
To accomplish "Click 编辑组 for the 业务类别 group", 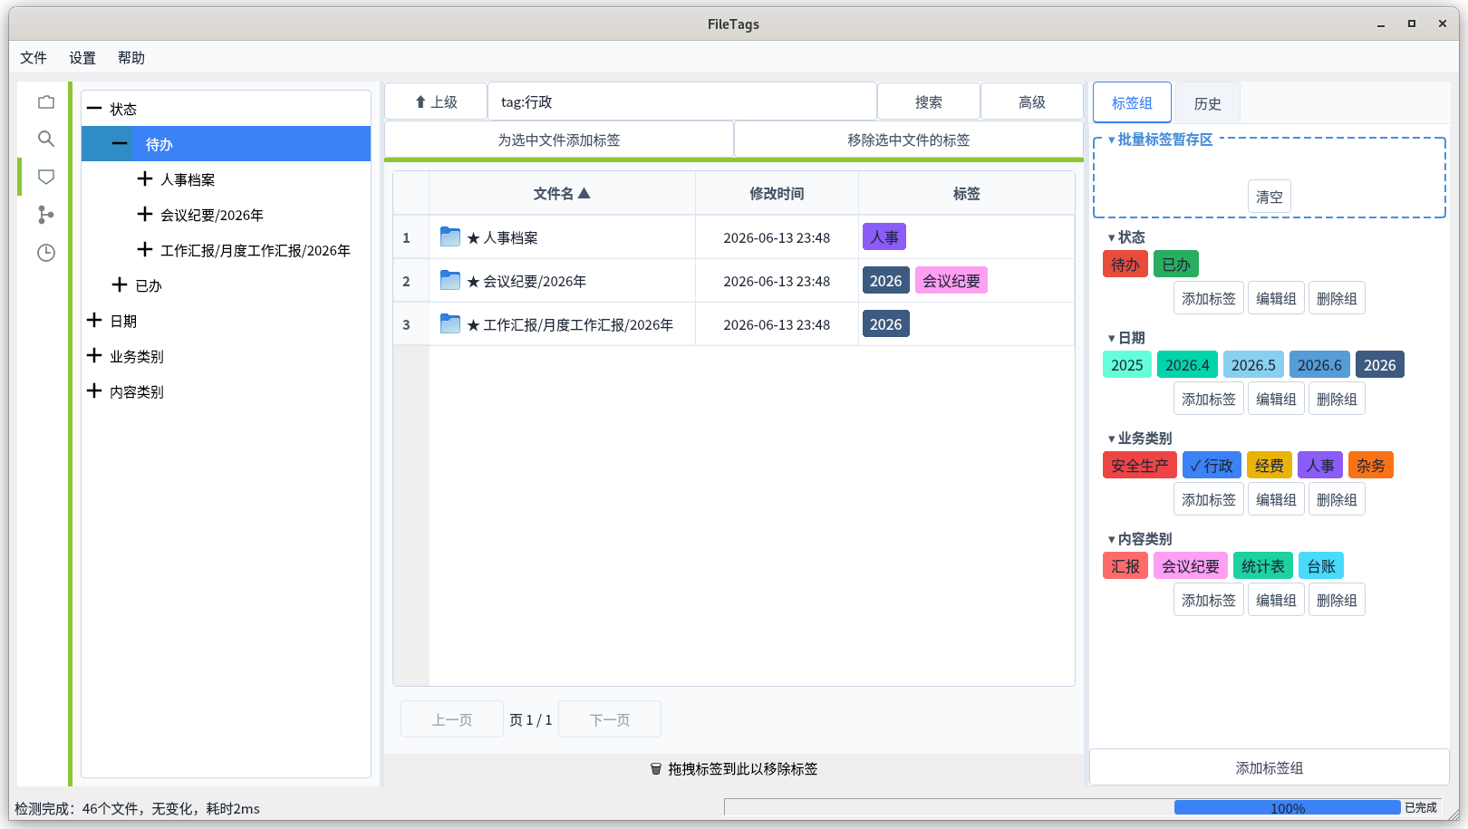I will point(1276,499).
